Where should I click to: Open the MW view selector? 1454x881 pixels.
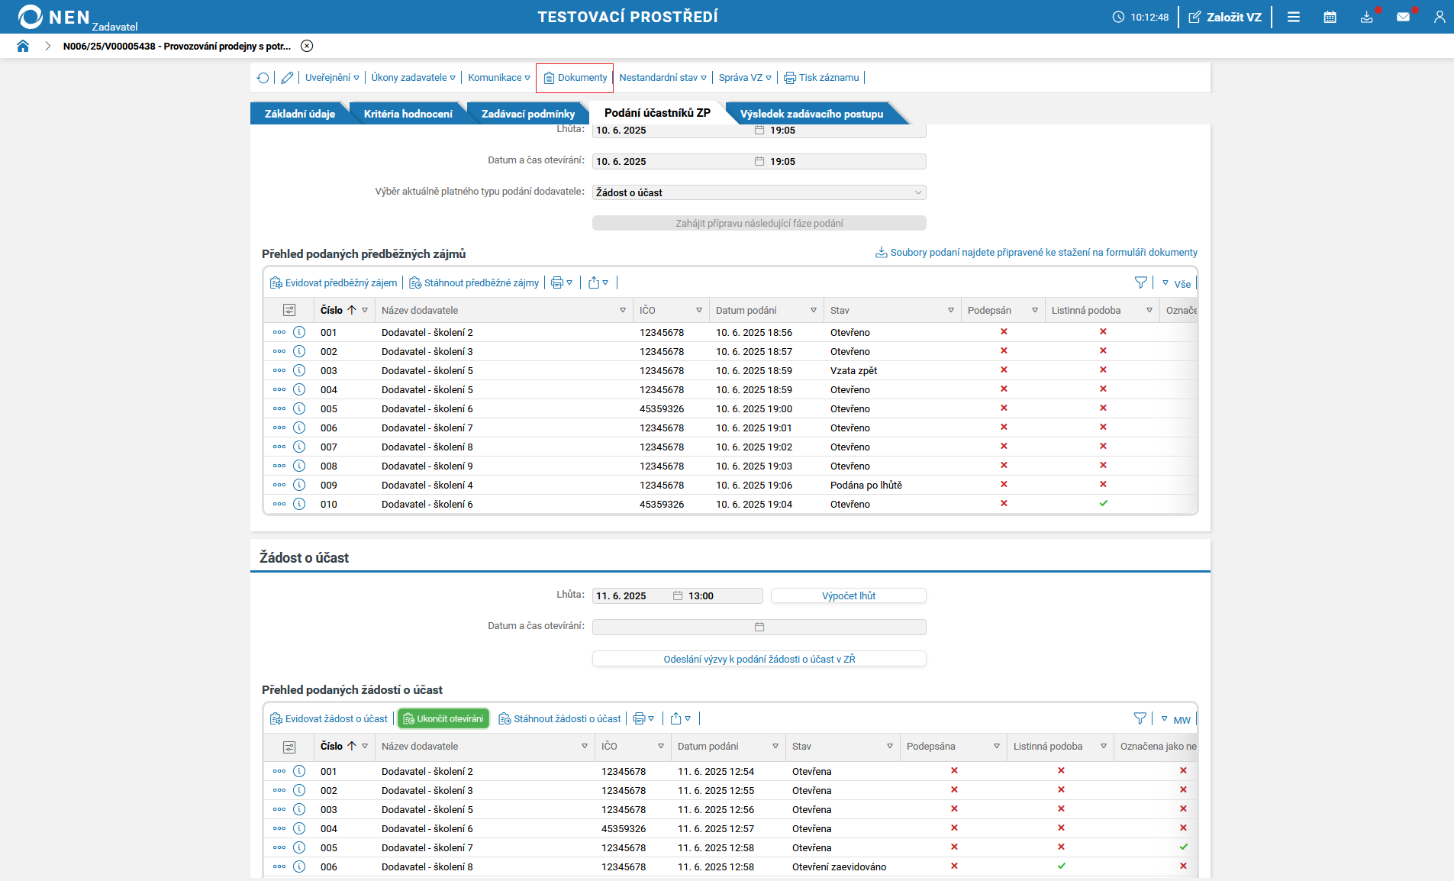[x=1176, y=720]
